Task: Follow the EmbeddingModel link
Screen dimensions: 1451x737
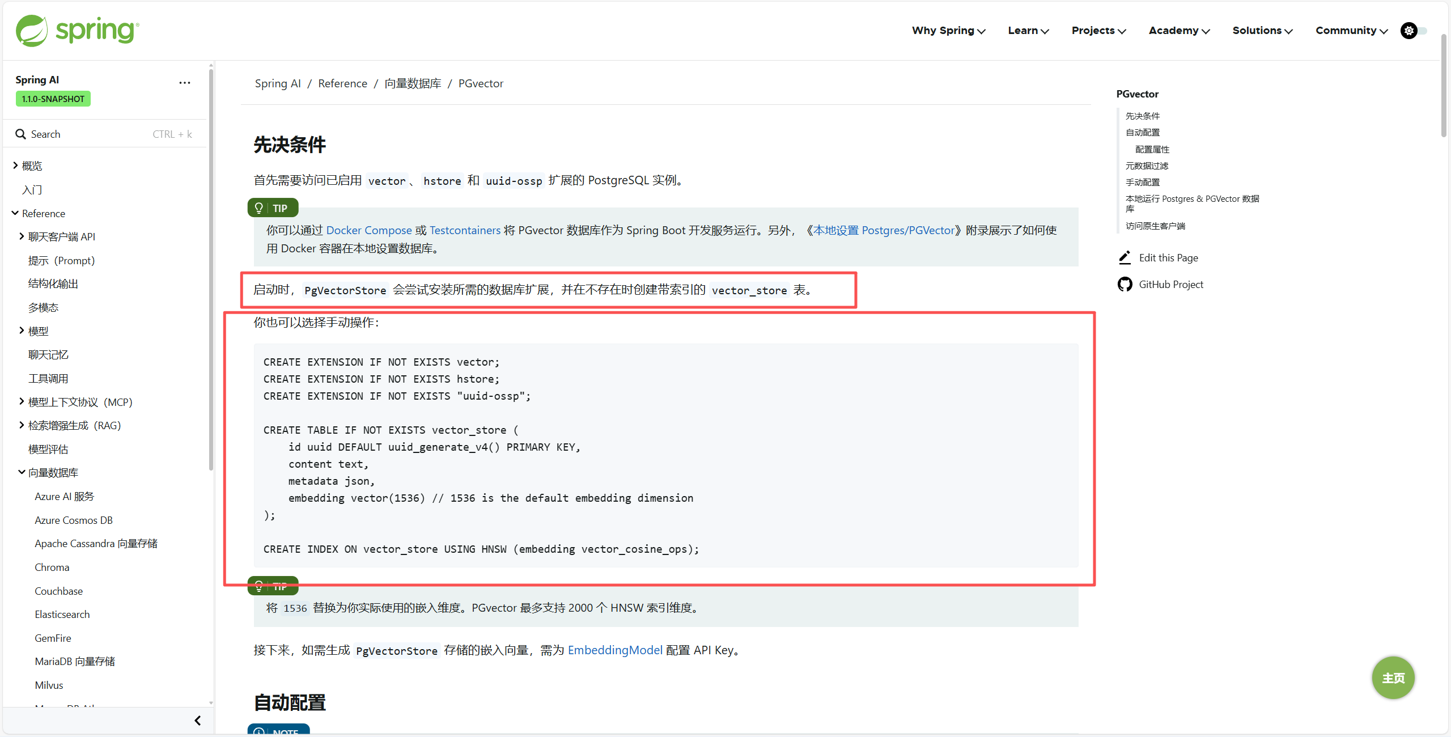Action: (614, 650)
